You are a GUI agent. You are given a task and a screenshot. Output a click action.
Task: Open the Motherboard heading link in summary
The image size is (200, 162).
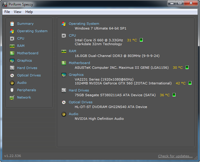79,63
